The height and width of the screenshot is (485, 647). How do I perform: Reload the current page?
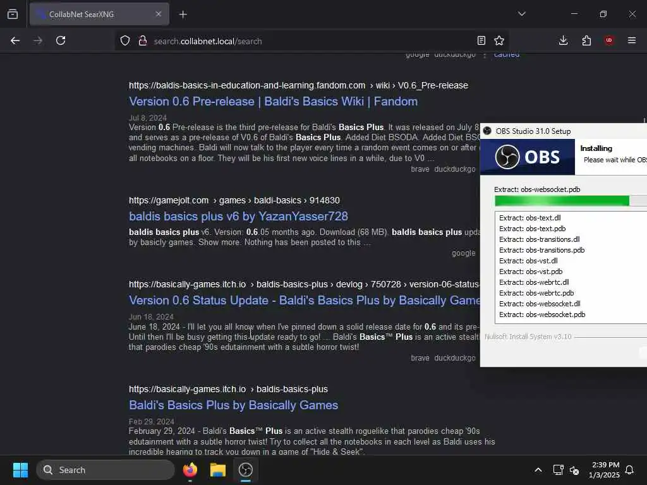pyautogui.click(x=61, y=40)
